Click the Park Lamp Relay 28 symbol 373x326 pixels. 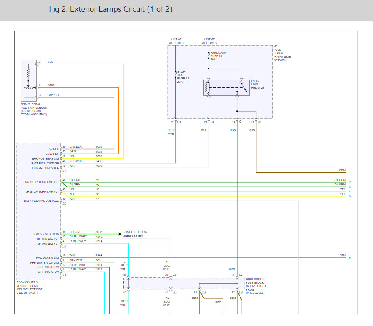(226, 88)
